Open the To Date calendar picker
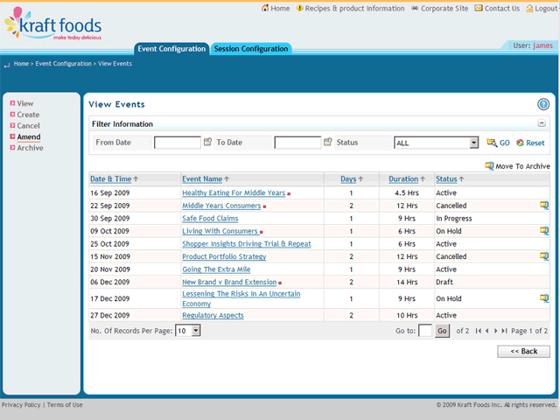 click(327, 142)
